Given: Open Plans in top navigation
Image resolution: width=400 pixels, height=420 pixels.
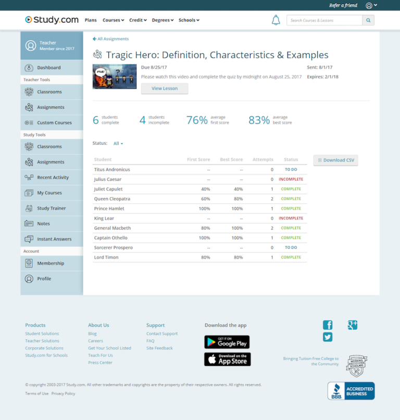Looking at the screenshot, I should 91,20.
